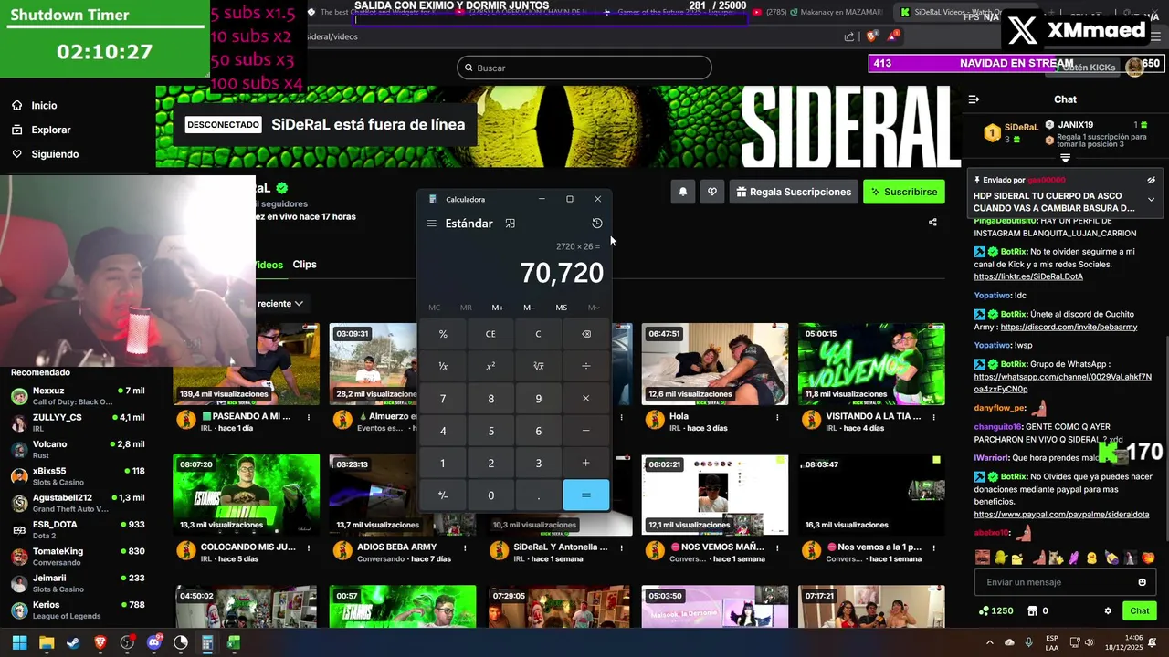The height and width of the screenshot is (657, 1169).
Task: Click the square root key
Action: [538, 366]
